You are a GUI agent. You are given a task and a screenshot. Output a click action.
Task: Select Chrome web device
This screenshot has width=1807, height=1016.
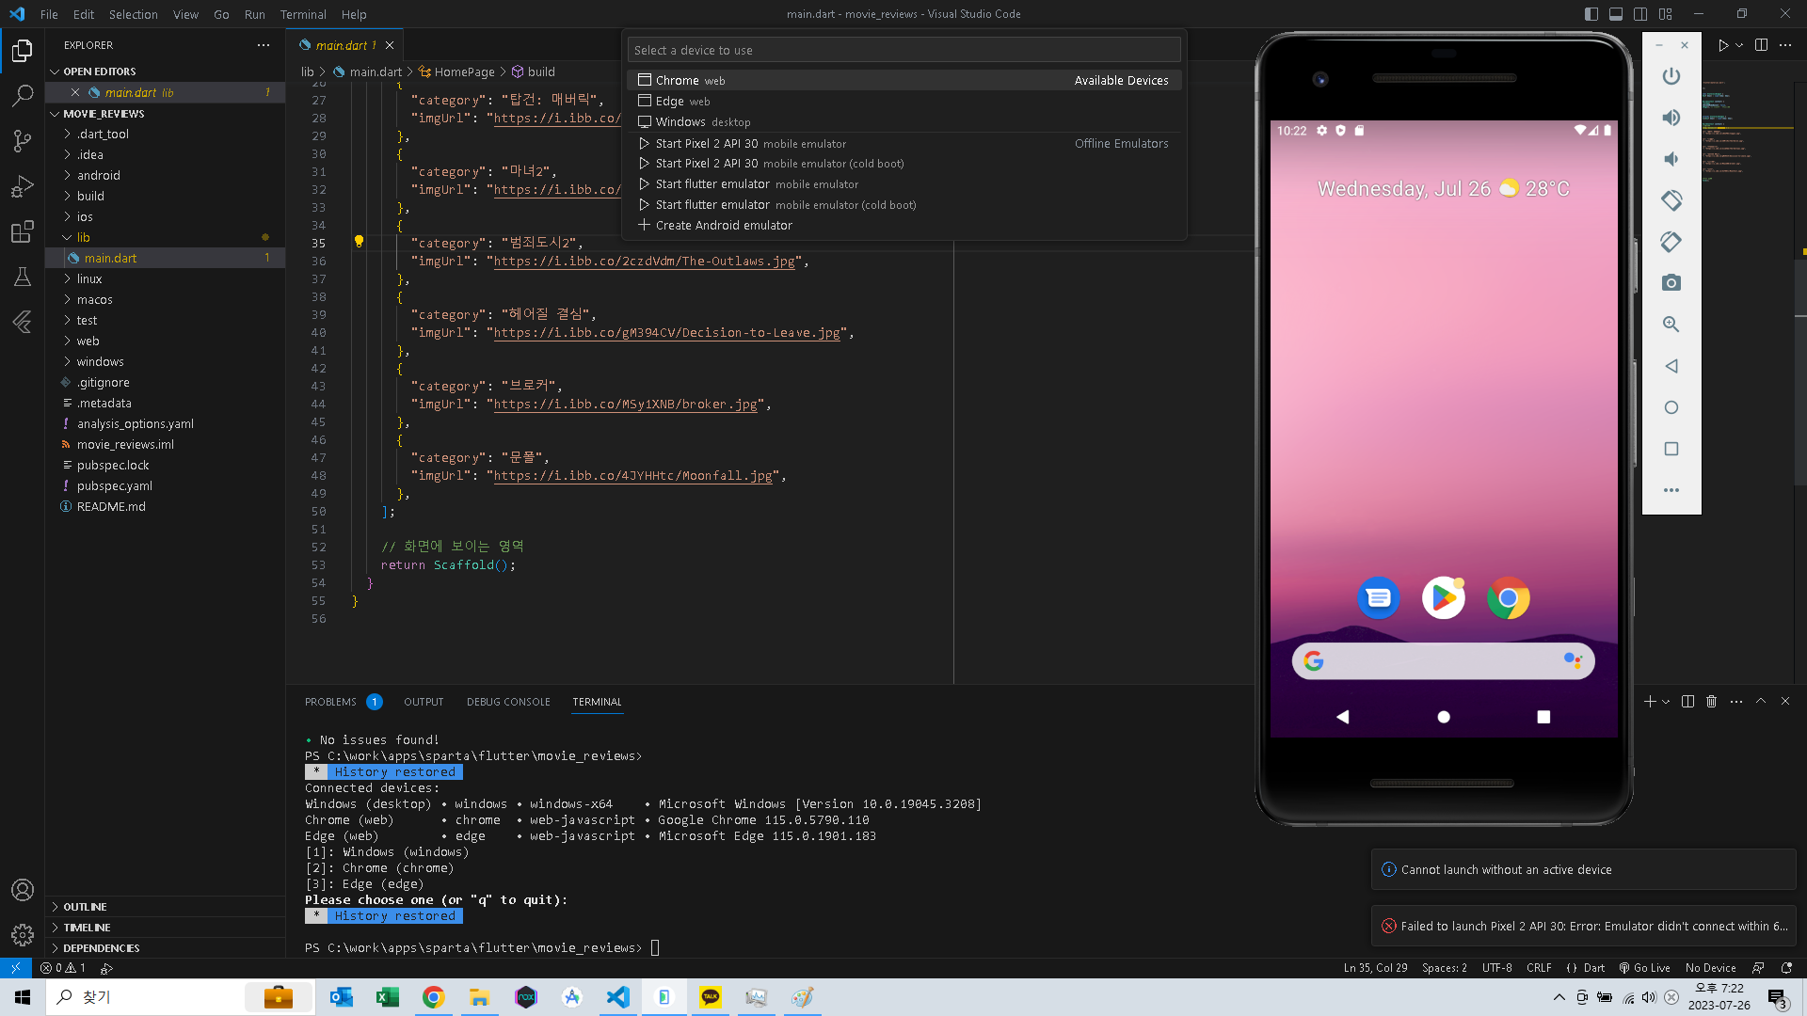tap(903, 80)
